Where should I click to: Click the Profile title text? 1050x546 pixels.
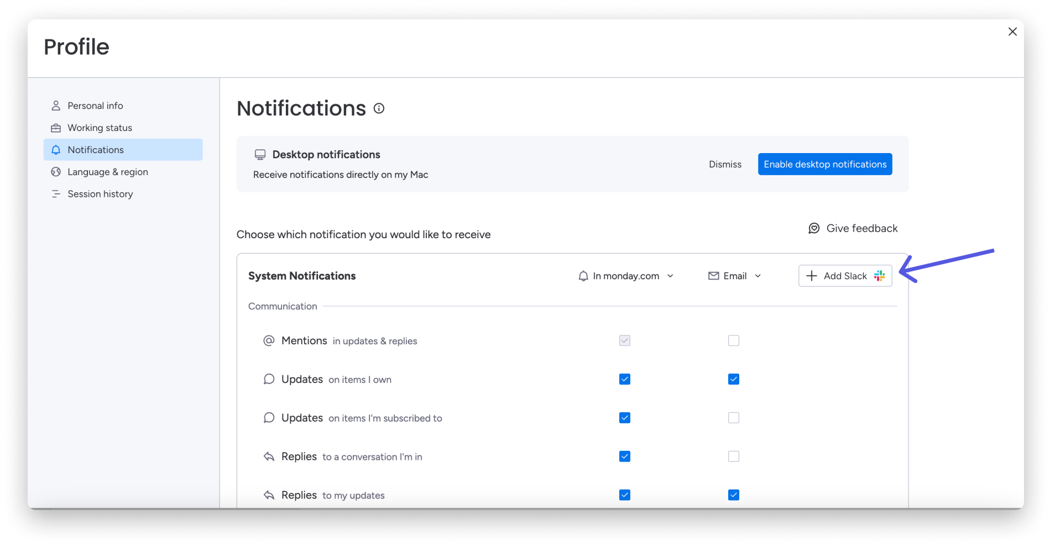point(76,47)
